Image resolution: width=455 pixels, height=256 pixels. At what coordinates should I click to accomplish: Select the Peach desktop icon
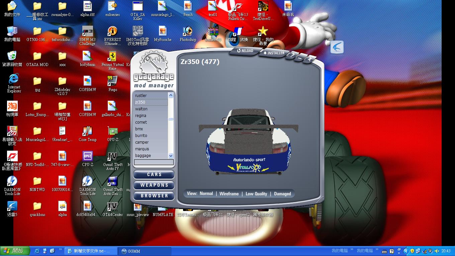[188, 9]
